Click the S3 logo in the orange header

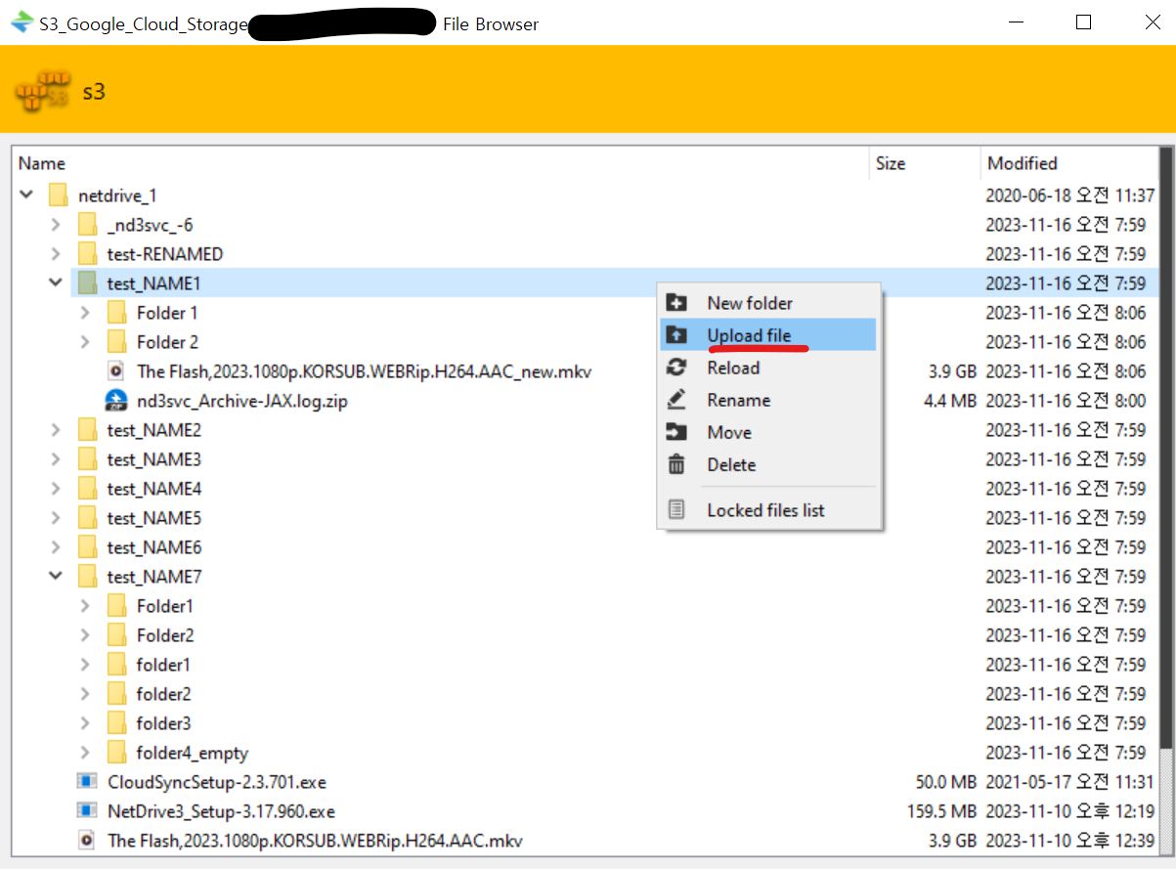[44, 90]
